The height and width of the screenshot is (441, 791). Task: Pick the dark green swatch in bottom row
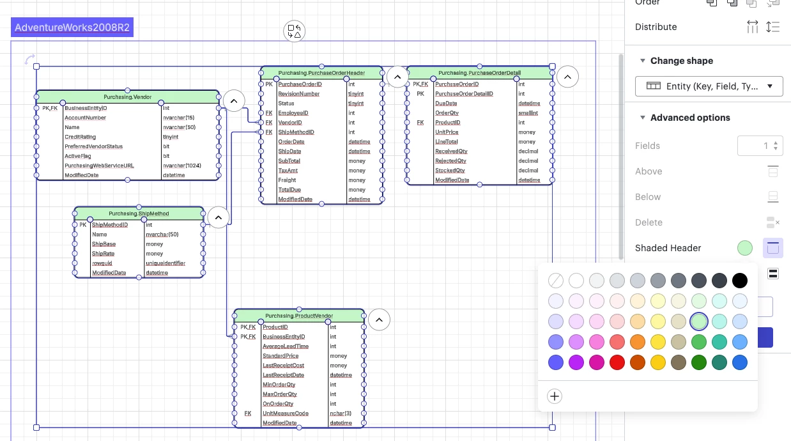(x=699, y=362)
